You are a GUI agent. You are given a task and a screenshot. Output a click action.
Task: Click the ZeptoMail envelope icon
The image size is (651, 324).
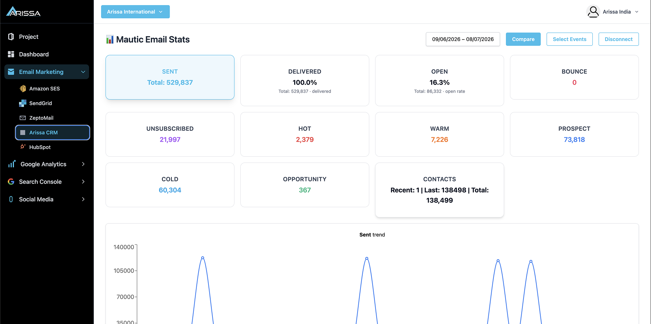[23, 118]
